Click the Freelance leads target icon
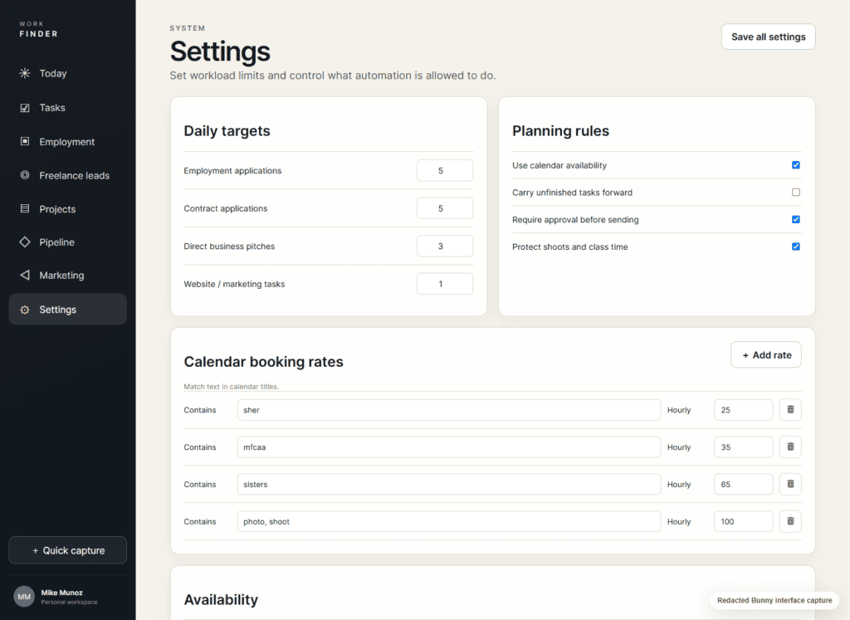This screenshot has width=850, height=620. tap(25, 175)
